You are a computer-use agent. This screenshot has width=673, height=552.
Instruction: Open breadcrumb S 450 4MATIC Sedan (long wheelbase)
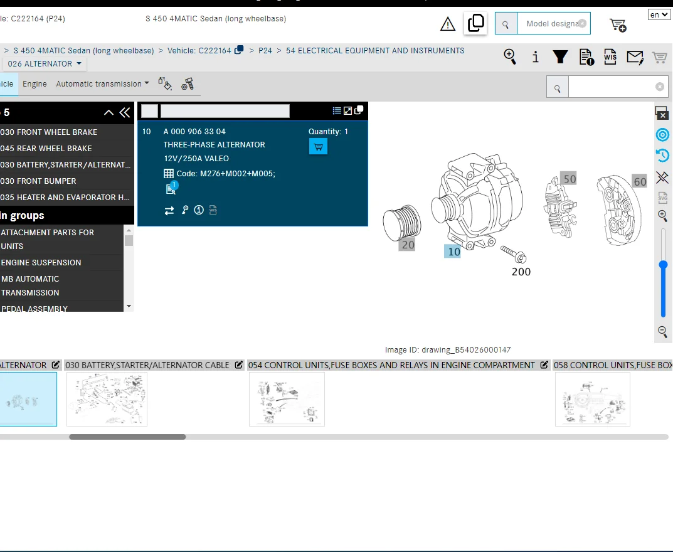[83, 51]
